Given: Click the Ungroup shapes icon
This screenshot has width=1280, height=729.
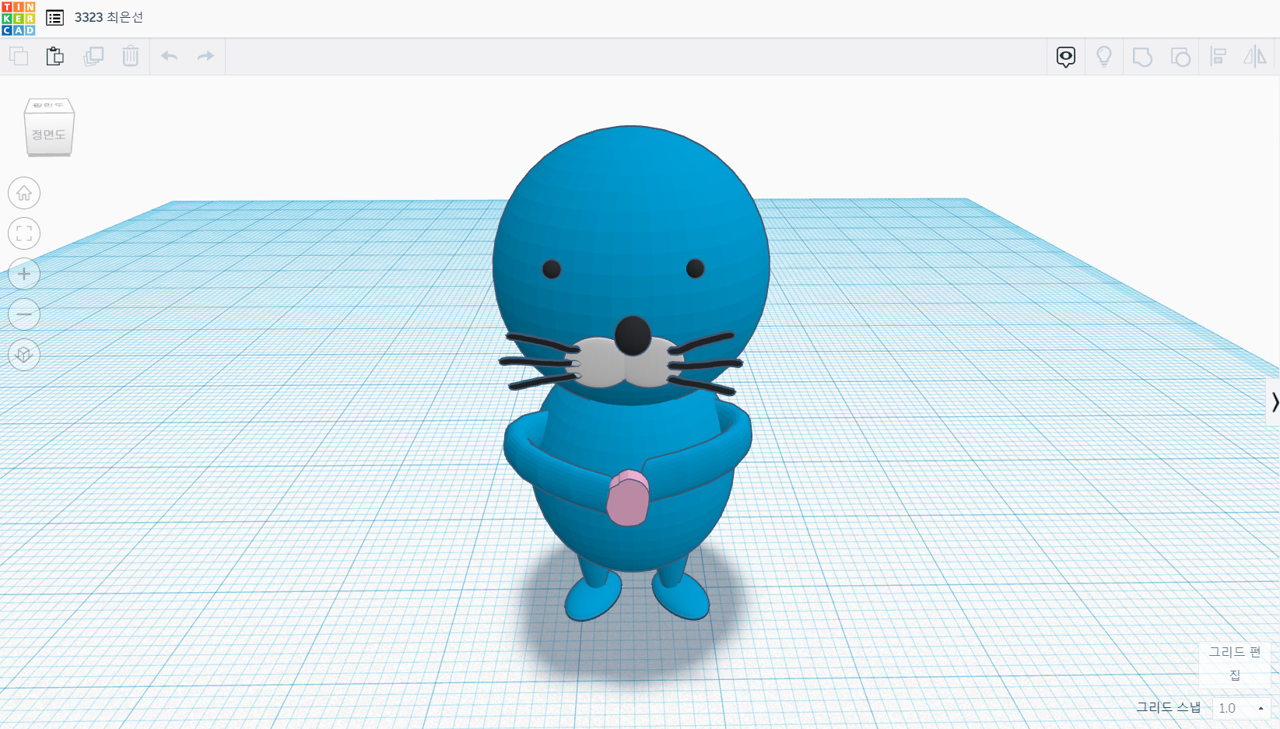Looking at the screenshot, I should 1180,57.
